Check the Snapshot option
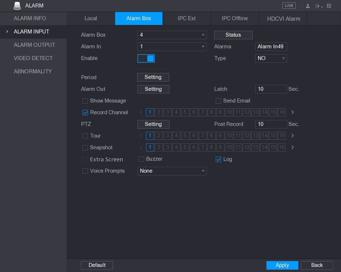This screenshot has width=341, height=272. pos(85,148)
